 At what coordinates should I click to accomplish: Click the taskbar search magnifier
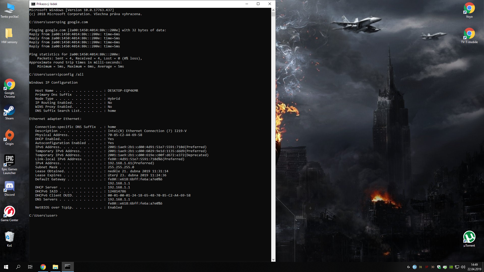tap(18, 267)
